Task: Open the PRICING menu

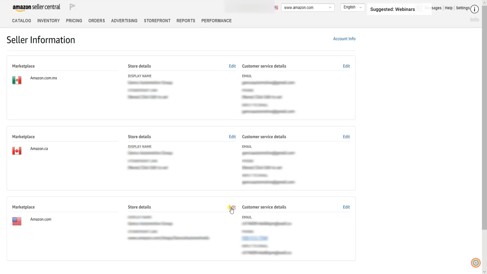Action: click(74, 21)
